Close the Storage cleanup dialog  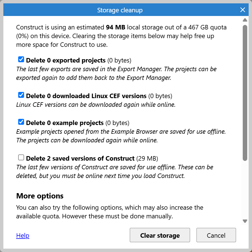point(243,10)
